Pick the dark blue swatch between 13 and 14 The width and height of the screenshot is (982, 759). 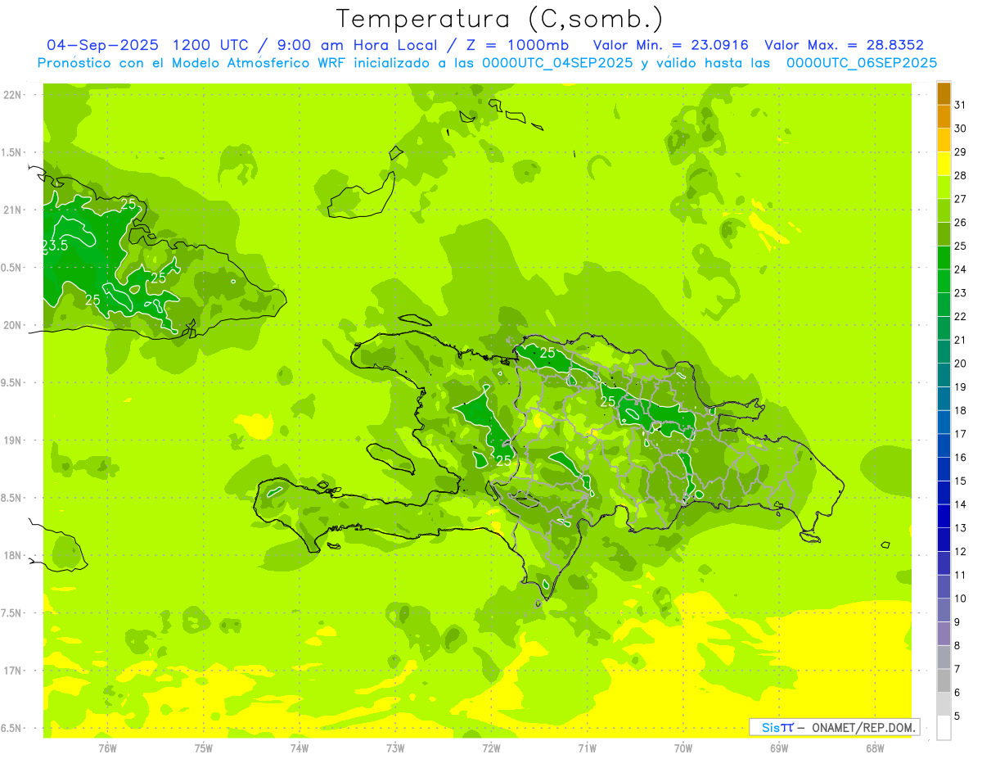point(944,516)
